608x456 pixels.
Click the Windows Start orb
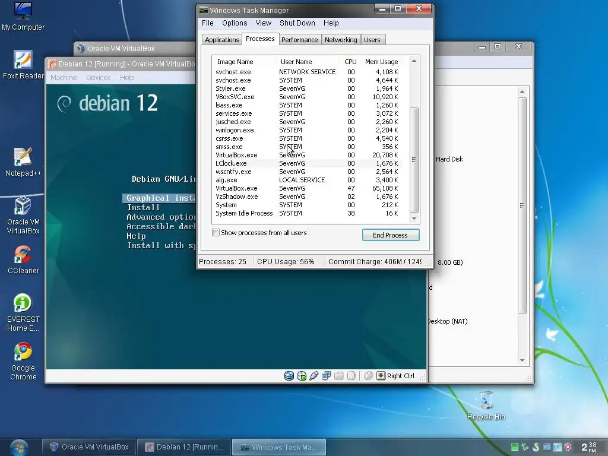click(18, 448)
